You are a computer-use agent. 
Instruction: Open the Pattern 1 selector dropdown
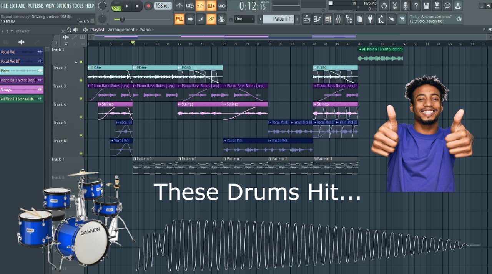point(279,19)
